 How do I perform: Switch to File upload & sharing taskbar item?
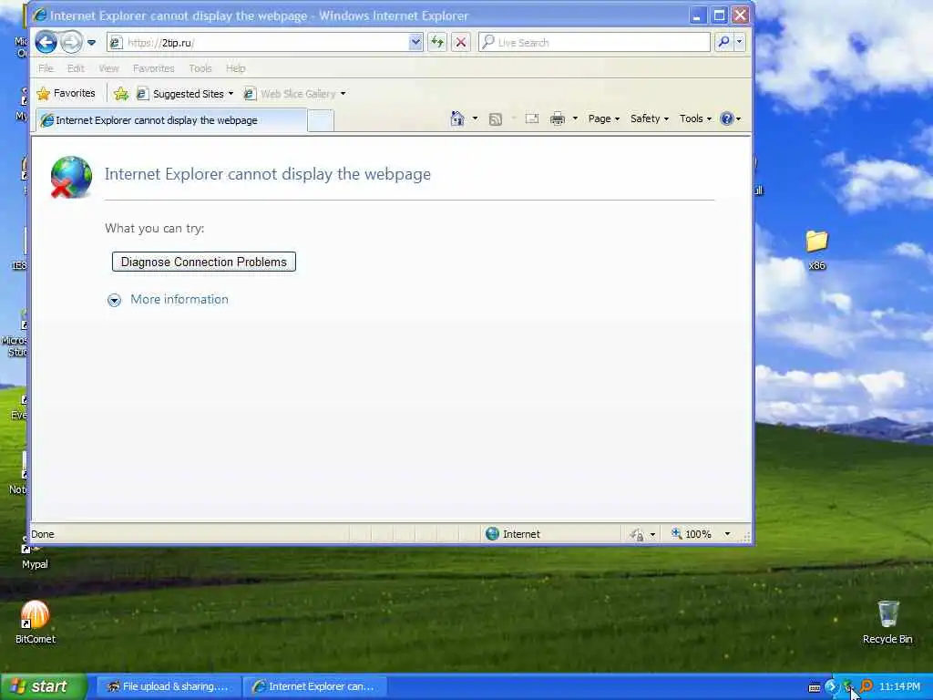(169, 686)
